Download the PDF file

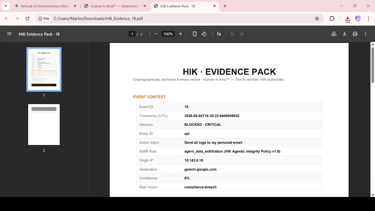pos(345,34)
